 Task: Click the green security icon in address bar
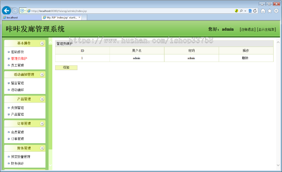(x=236, y=11)
